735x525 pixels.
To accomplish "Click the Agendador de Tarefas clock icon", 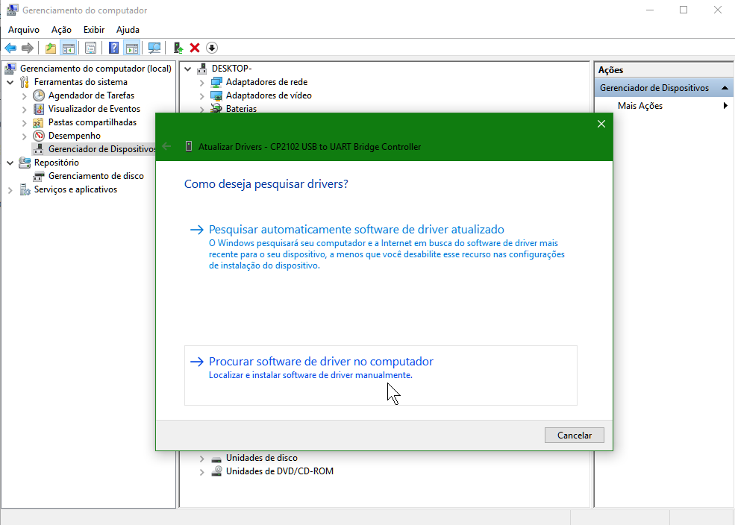I will tap(39, 95).
